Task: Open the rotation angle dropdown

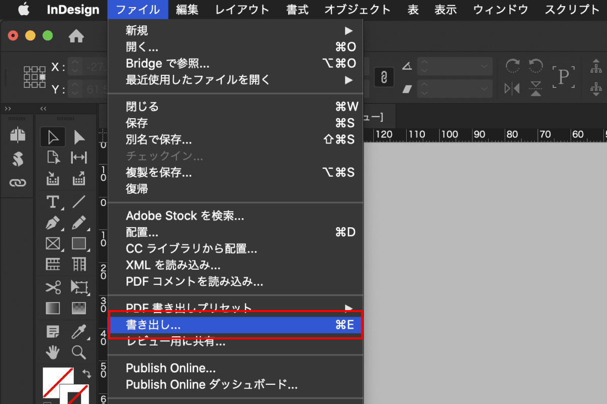Action: tap(484, 66)
